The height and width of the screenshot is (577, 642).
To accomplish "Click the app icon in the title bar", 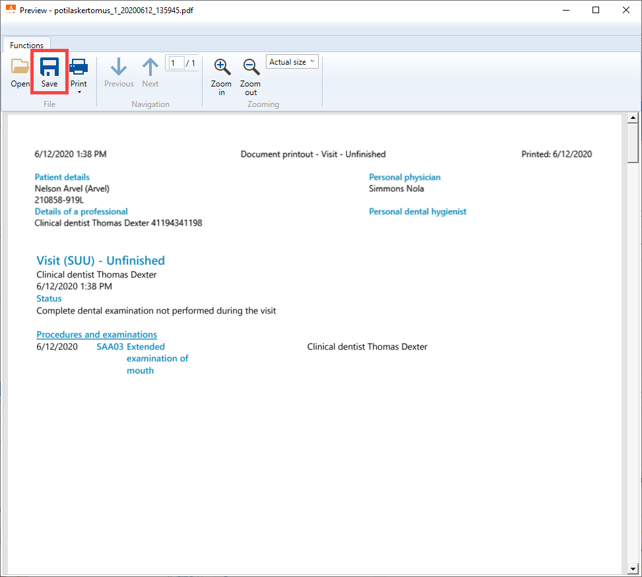I will tap(11, 9).
